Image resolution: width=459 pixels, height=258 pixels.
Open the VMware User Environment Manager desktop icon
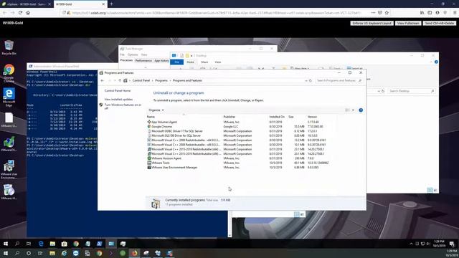9,169
